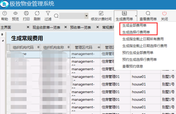
Task: Open the 帮助 help icon
Action: coord(5,13)
